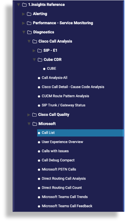Image resolution: width=125 pixels, height=223 pixels.
Task: Click the SIP - E1 folder icon
Action: [39, 51]
